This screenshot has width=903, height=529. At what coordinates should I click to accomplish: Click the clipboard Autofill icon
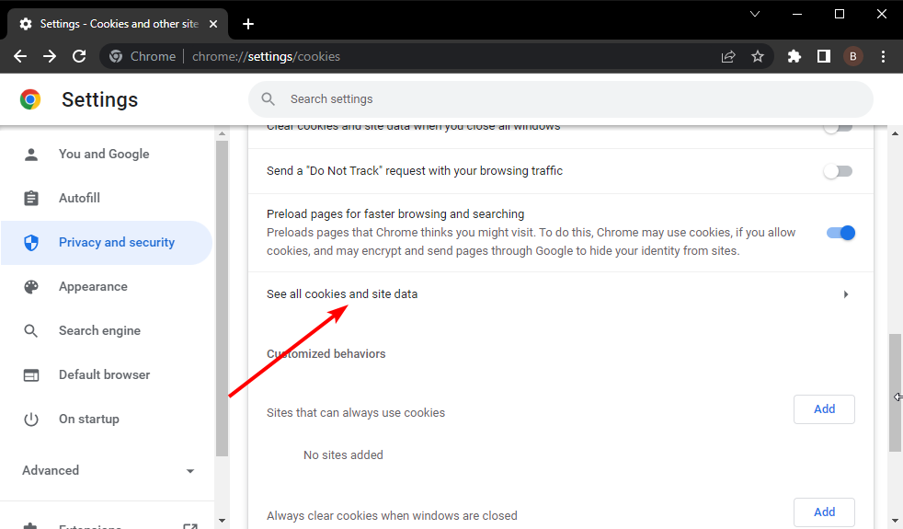coord(31,198)
